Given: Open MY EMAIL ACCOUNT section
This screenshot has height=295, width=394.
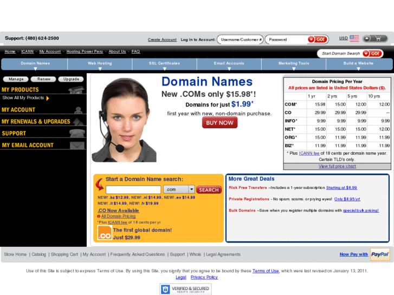Looking at the screenshot, I should [x=28, y=145].
